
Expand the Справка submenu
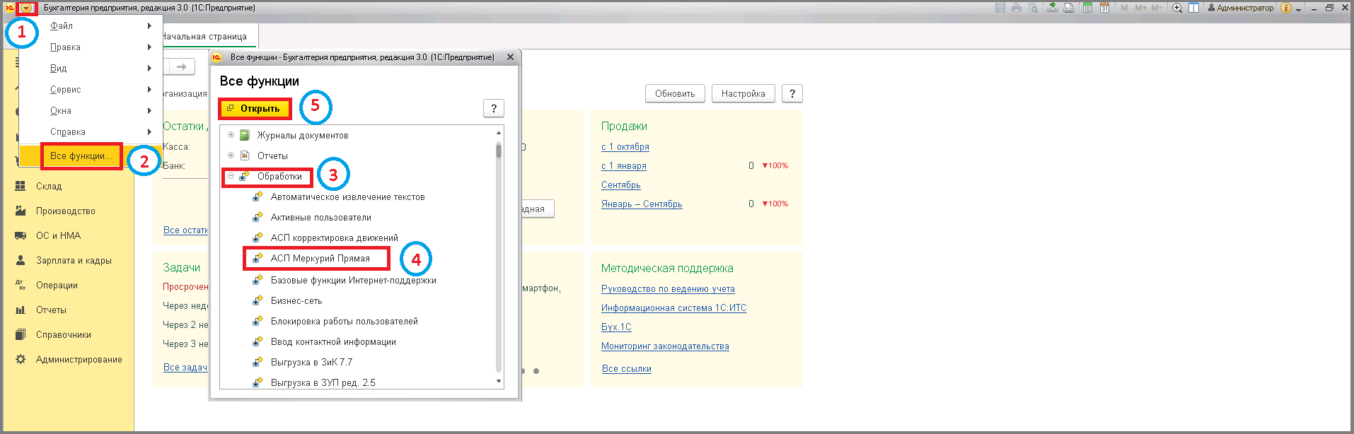click(149, 131)
